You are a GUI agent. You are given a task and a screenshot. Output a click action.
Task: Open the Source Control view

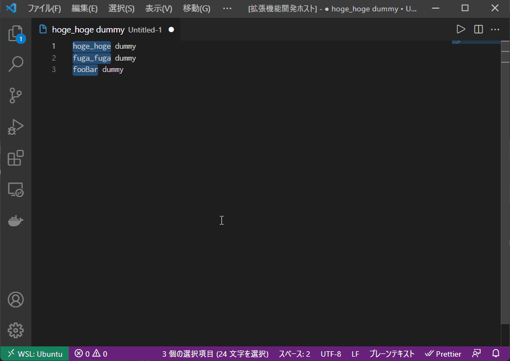coord(15,96)
